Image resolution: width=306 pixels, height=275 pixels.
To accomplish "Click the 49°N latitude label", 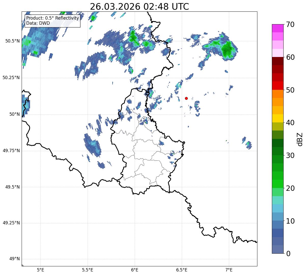I will (15, 259).
